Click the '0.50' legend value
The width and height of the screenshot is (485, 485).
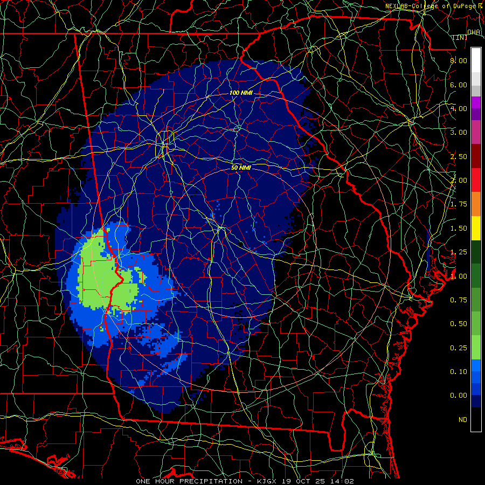pyautogui.click(x=459, y=324)
